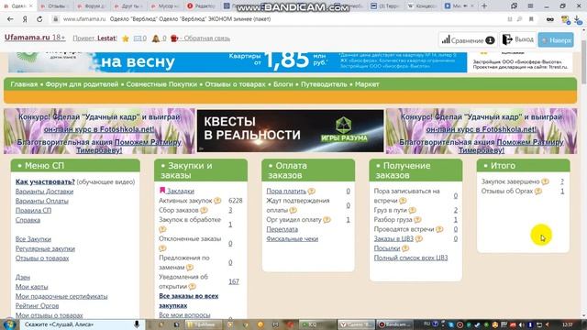Open Форум для родителей menu item
587x330 pixels.
click(x=82, y=84)
